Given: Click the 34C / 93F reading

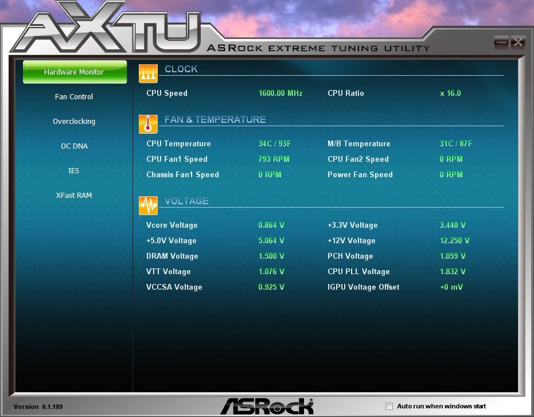Looking at the screenshot, I should (275, 144).
